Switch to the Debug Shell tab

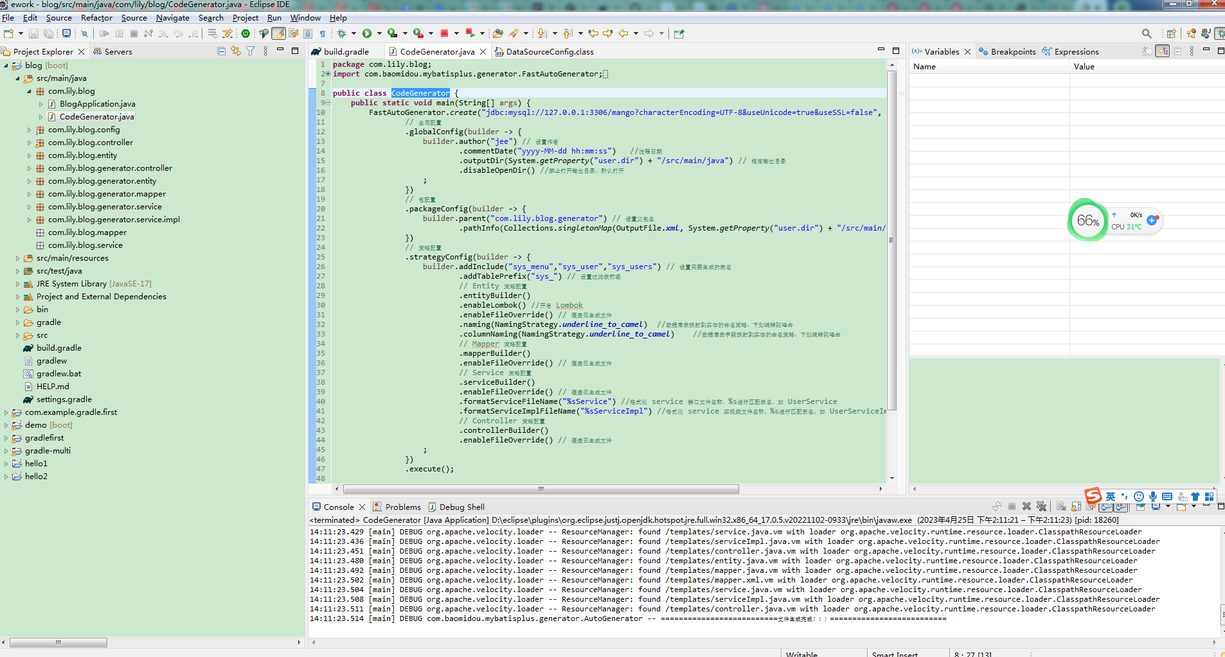[x=456, y=507]
